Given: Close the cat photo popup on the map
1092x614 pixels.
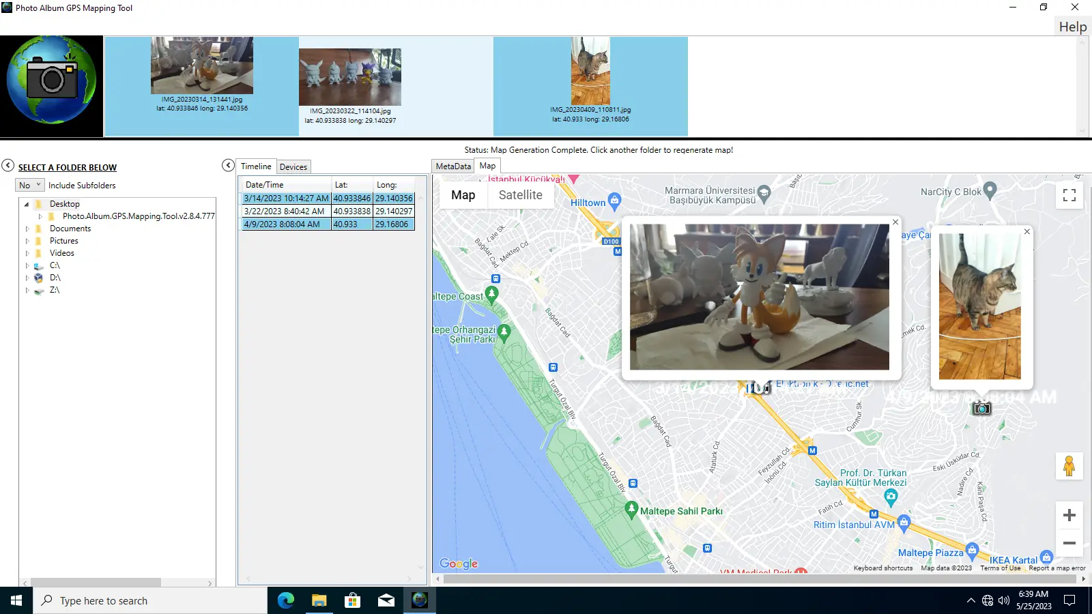Looking at the screenshot, I should 1027,232.
